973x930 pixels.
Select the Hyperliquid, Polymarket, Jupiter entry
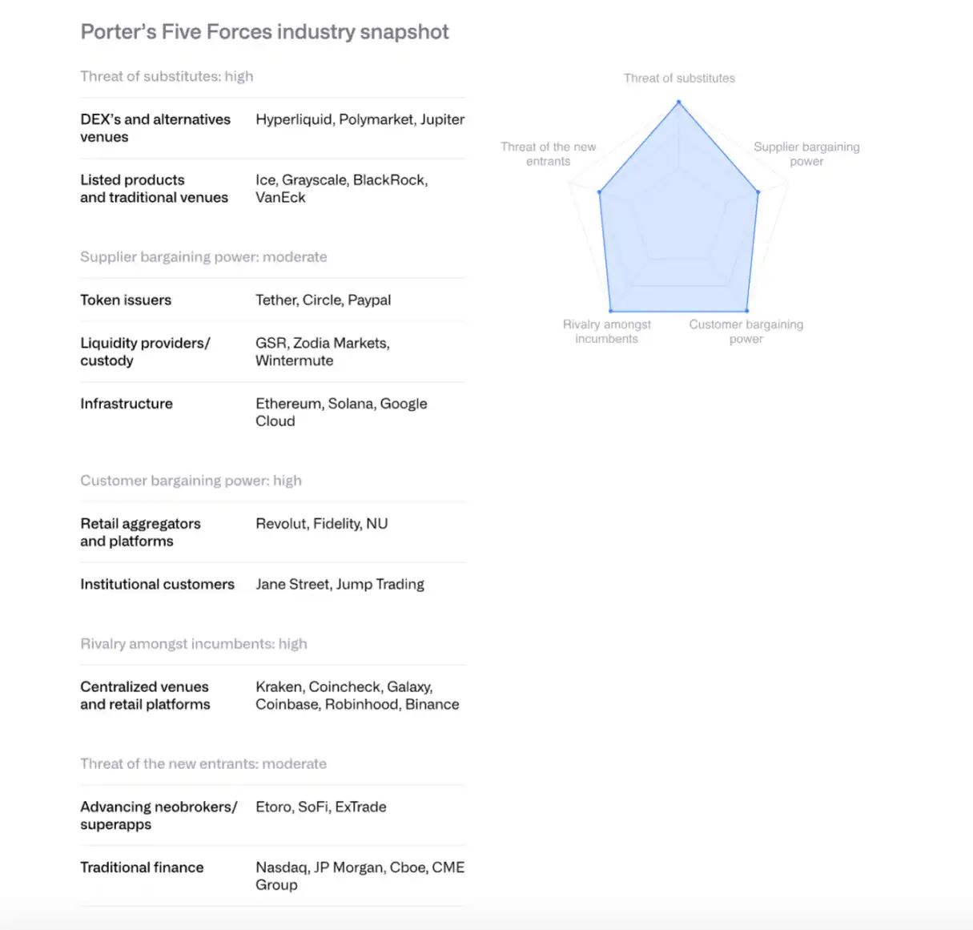(360, 119)
